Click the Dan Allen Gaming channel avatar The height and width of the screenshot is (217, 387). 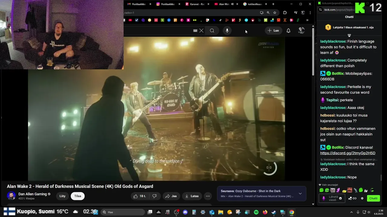pos(11,196)
